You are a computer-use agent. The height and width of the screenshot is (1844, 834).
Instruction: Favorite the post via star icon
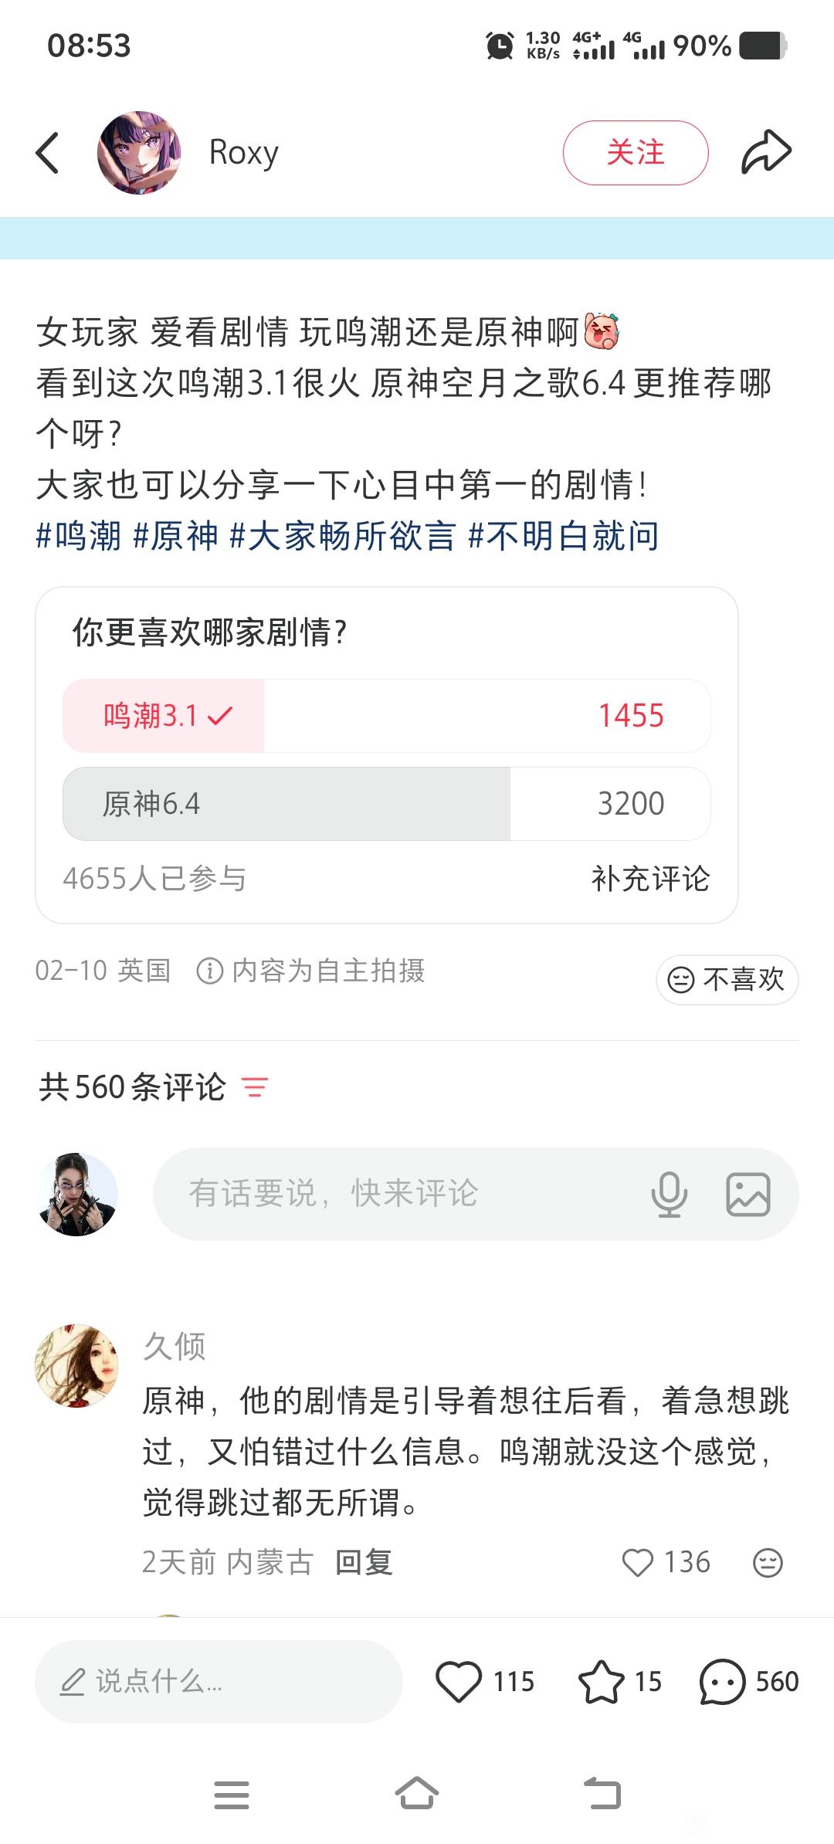[601, 1681]
